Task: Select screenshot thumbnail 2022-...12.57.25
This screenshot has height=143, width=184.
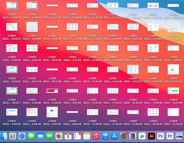Action: [173, 112]
